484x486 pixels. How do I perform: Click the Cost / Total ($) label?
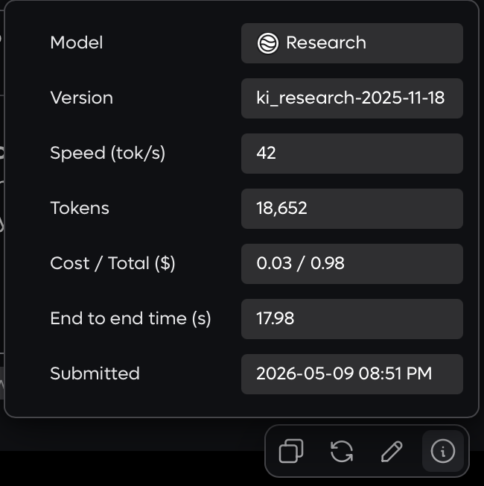coord(112,264)
